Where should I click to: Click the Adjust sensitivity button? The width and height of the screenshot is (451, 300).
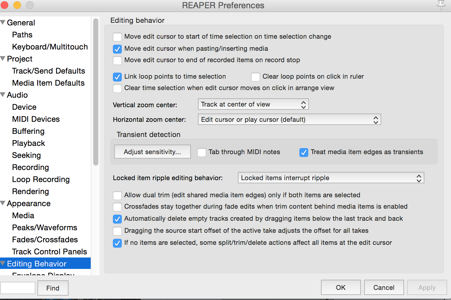click(153, 152)
